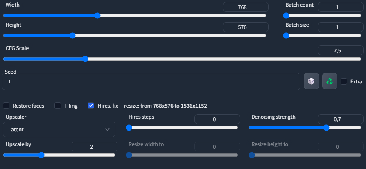The width and height of the screenshot is (366, 169).
Task: Click the recycle icon to reuse last seed
Action: click(330, 81)
